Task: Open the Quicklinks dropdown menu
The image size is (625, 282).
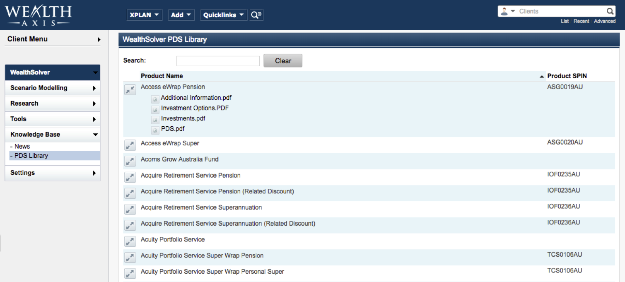Action: [224, 15]
